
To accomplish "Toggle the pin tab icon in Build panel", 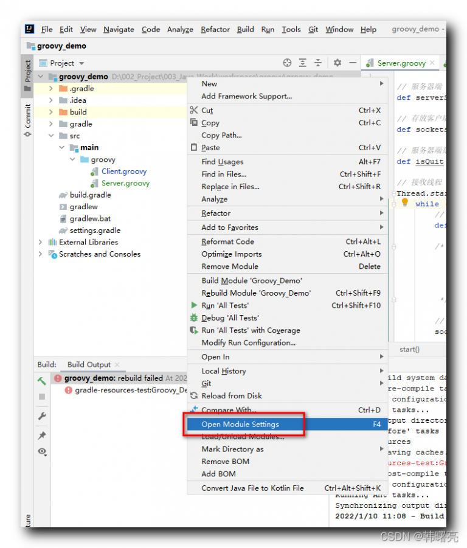I will [42, 435].
